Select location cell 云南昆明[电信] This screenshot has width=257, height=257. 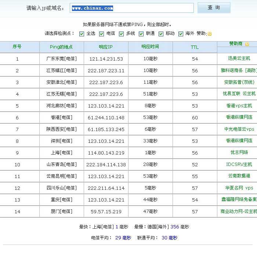click(61, 176)
